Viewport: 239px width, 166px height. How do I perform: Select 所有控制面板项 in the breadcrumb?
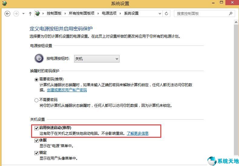click(82, 13)
